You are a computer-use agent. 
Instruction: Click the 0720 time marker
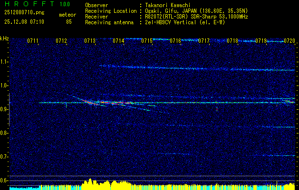[289, 41]
